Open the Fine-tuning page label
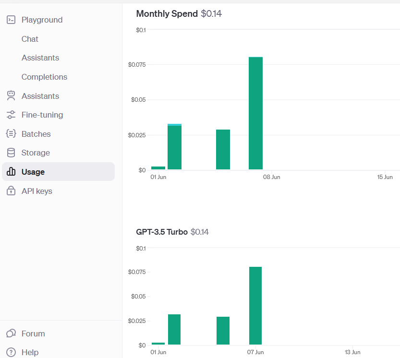400x358 pixels. pyautogui.click(x=42, y=115)
